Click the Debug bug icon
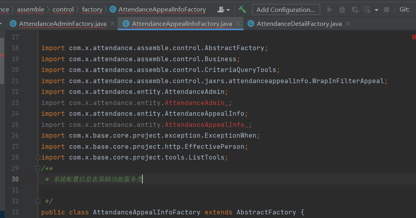The width and height of the screenshot is (416, 218). tap(342, 10)
